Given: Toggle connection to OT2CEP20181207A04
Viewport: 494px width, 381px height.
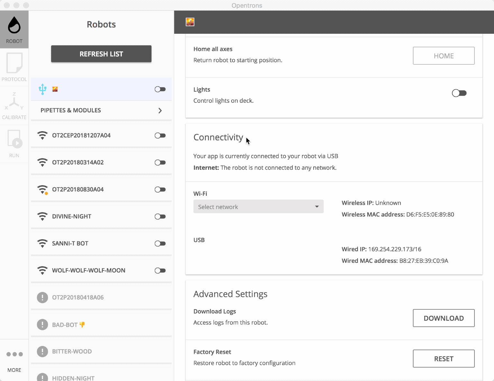Looking at the screenshot, I should pos(160,135).
